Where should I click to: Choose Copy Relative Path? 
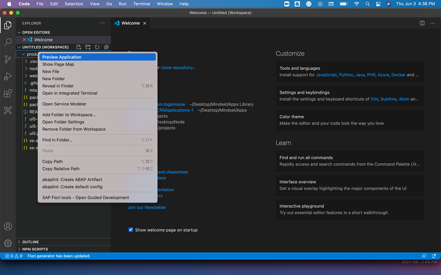click(x=98, y=169)
